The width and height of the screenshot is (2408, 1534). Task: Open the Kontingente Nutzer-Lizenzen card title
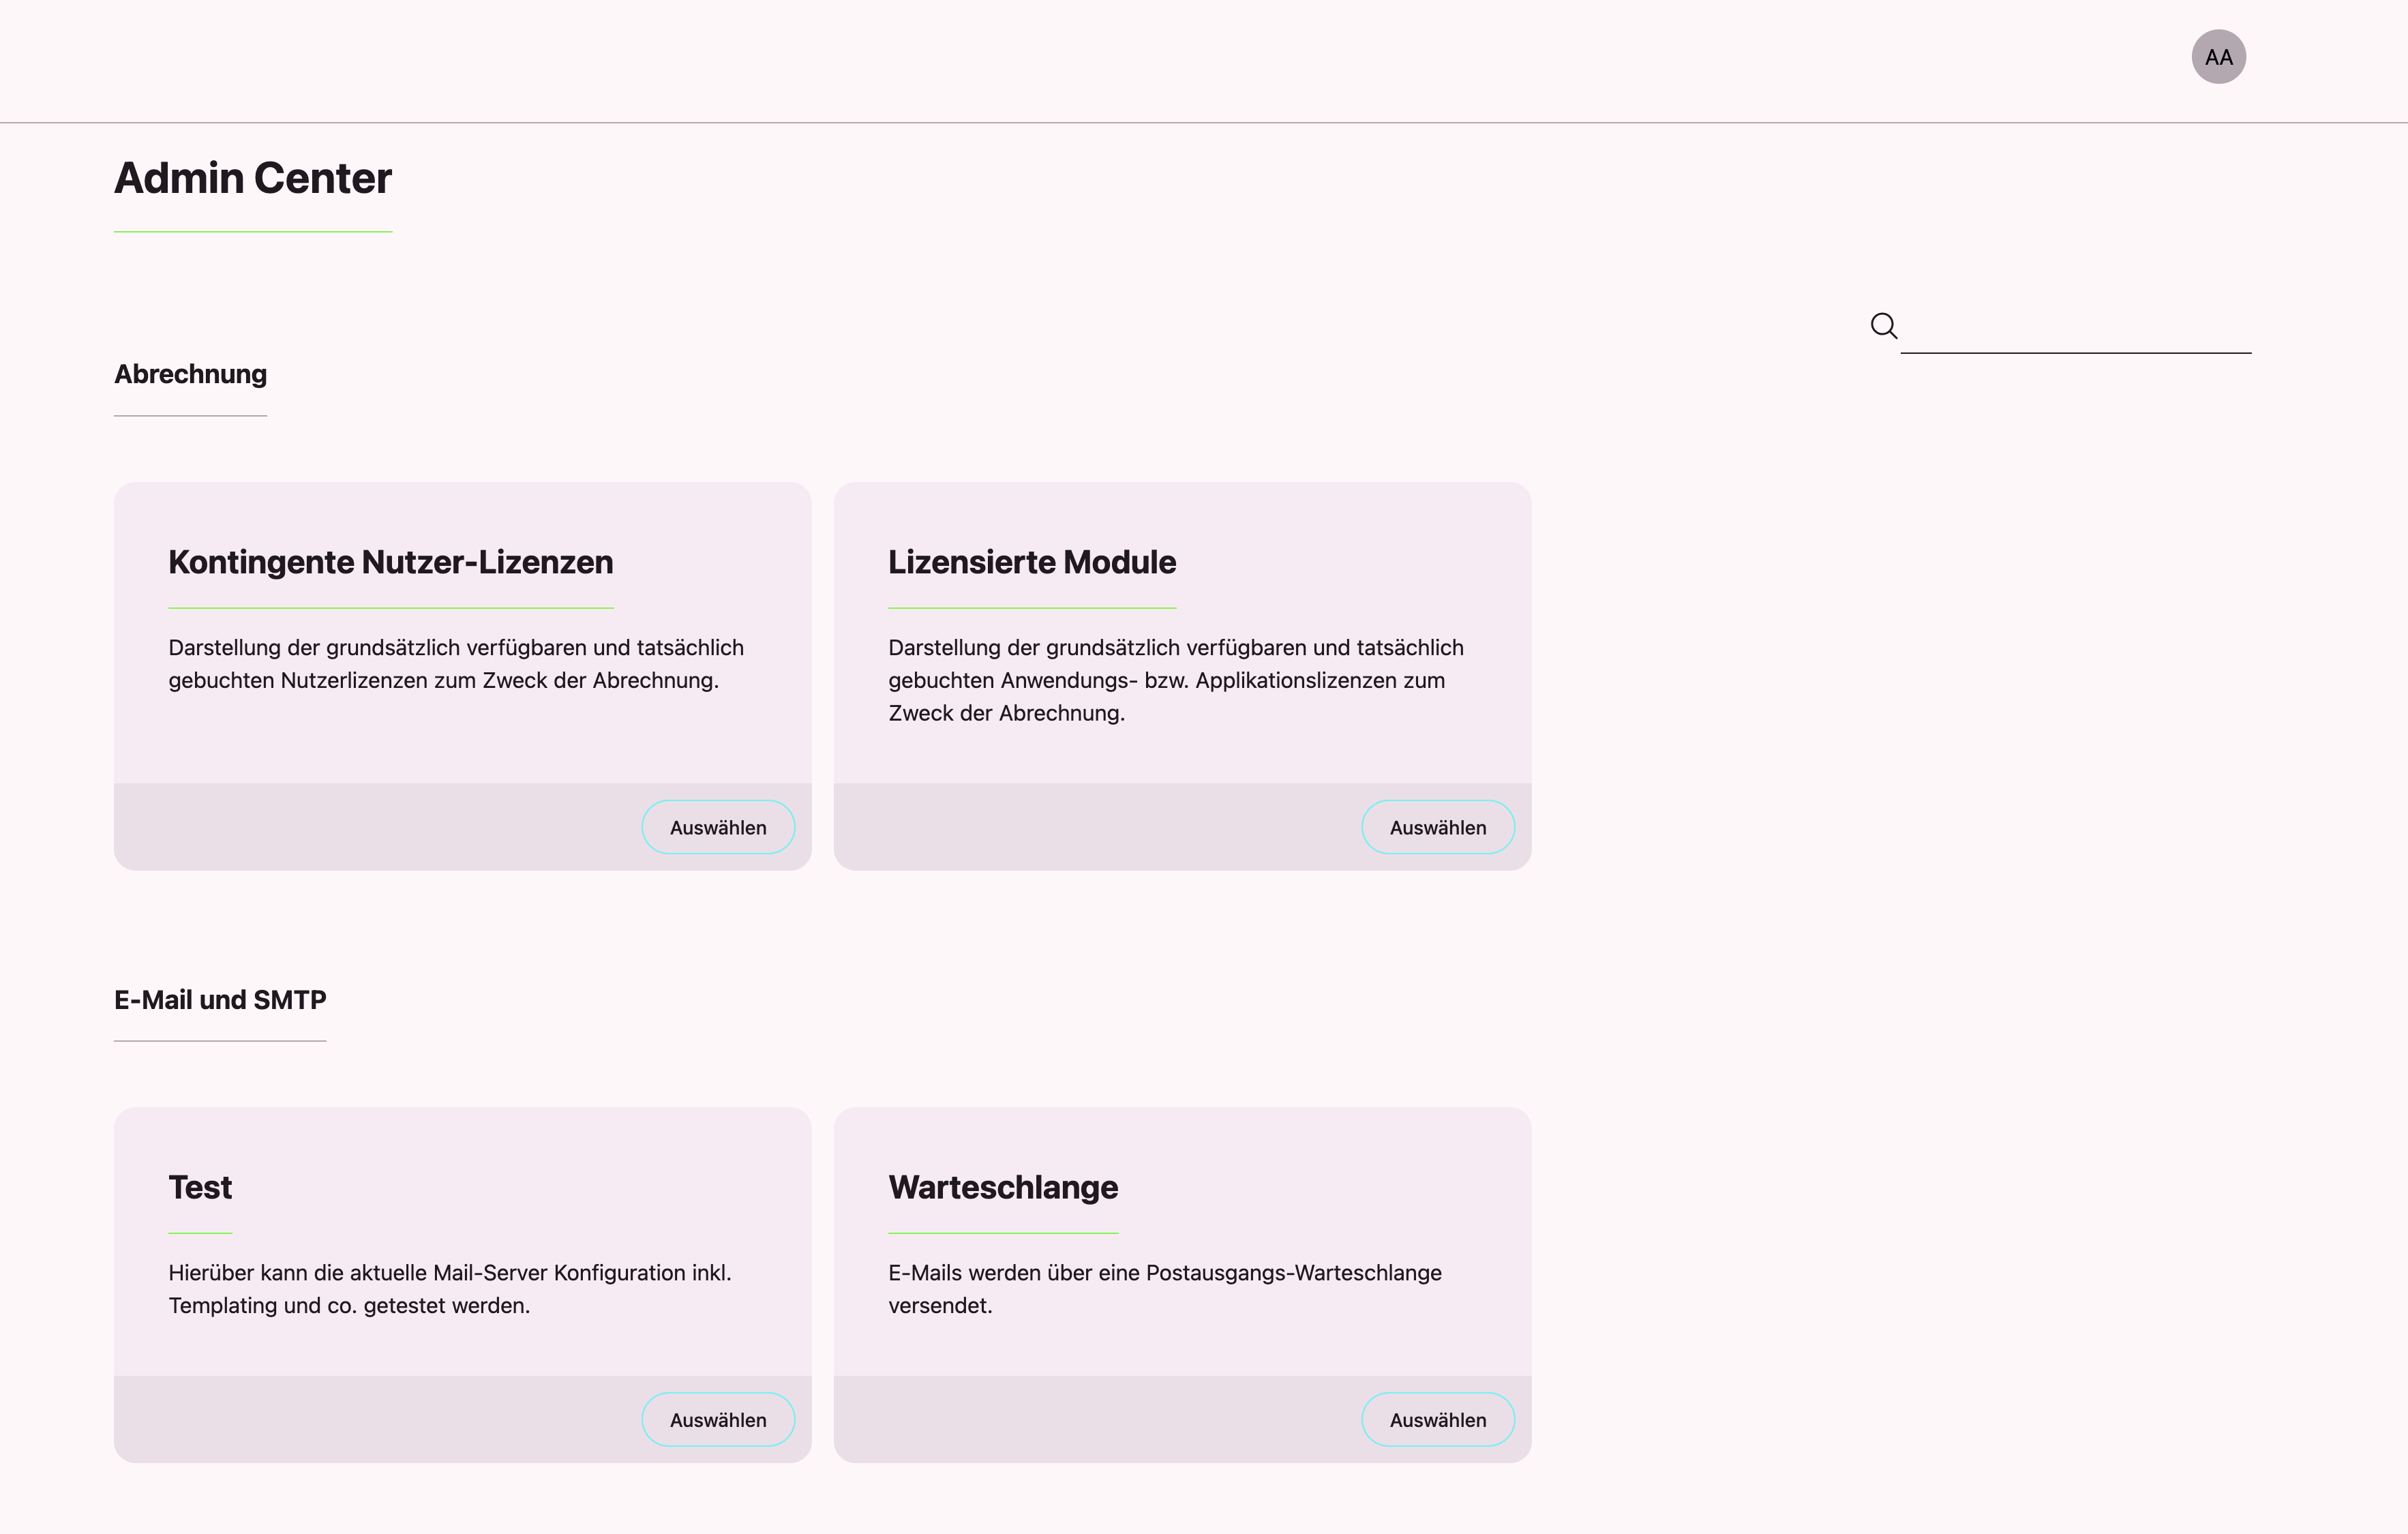click(390, 562)
